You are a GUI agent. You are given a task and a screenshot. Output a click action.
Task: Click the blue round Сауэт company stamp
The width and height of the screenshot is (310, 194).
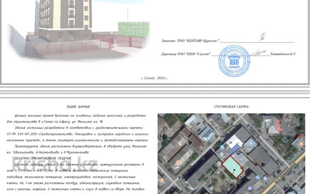point(234,61)
